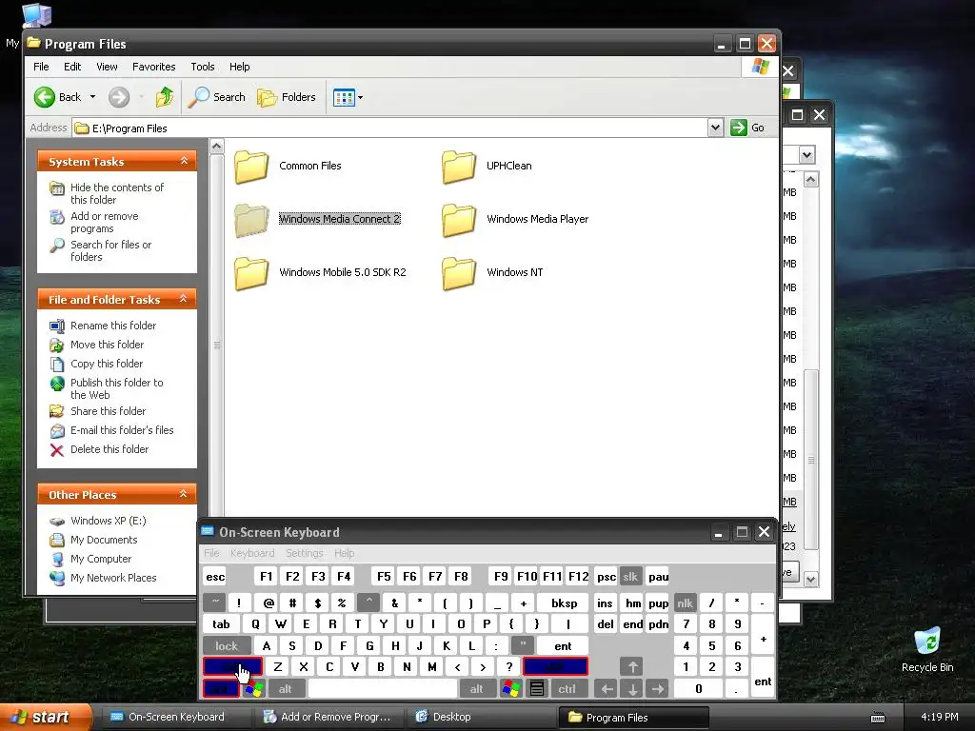
Task: Click the application menu key icon
Action: point(537,689)
